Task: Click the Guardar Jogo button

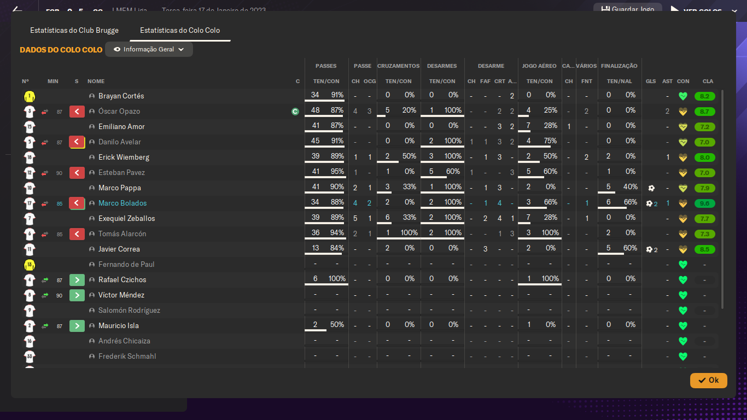Action: (x=627, y=9)
